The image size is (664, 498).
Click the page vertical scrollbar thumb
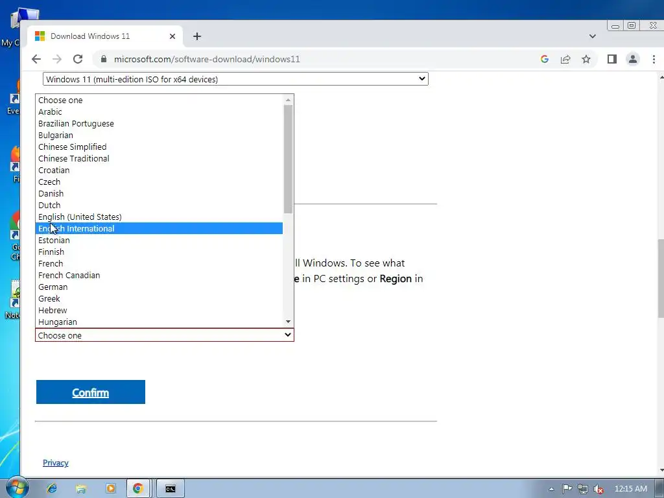(x=661, y=278)
